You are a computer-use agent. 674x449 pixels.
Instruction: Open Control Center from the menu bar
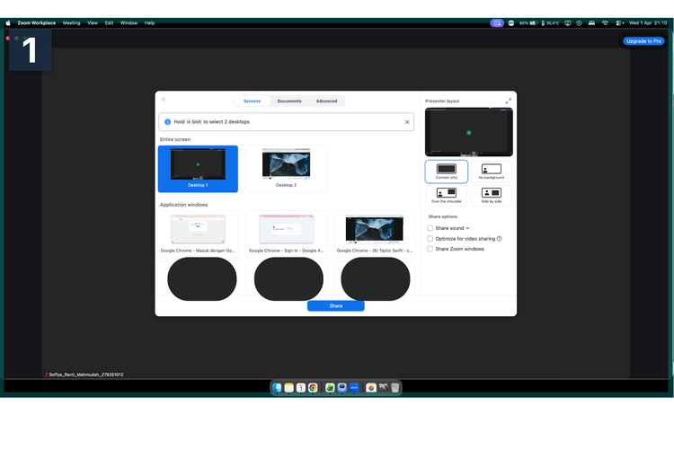619,23
